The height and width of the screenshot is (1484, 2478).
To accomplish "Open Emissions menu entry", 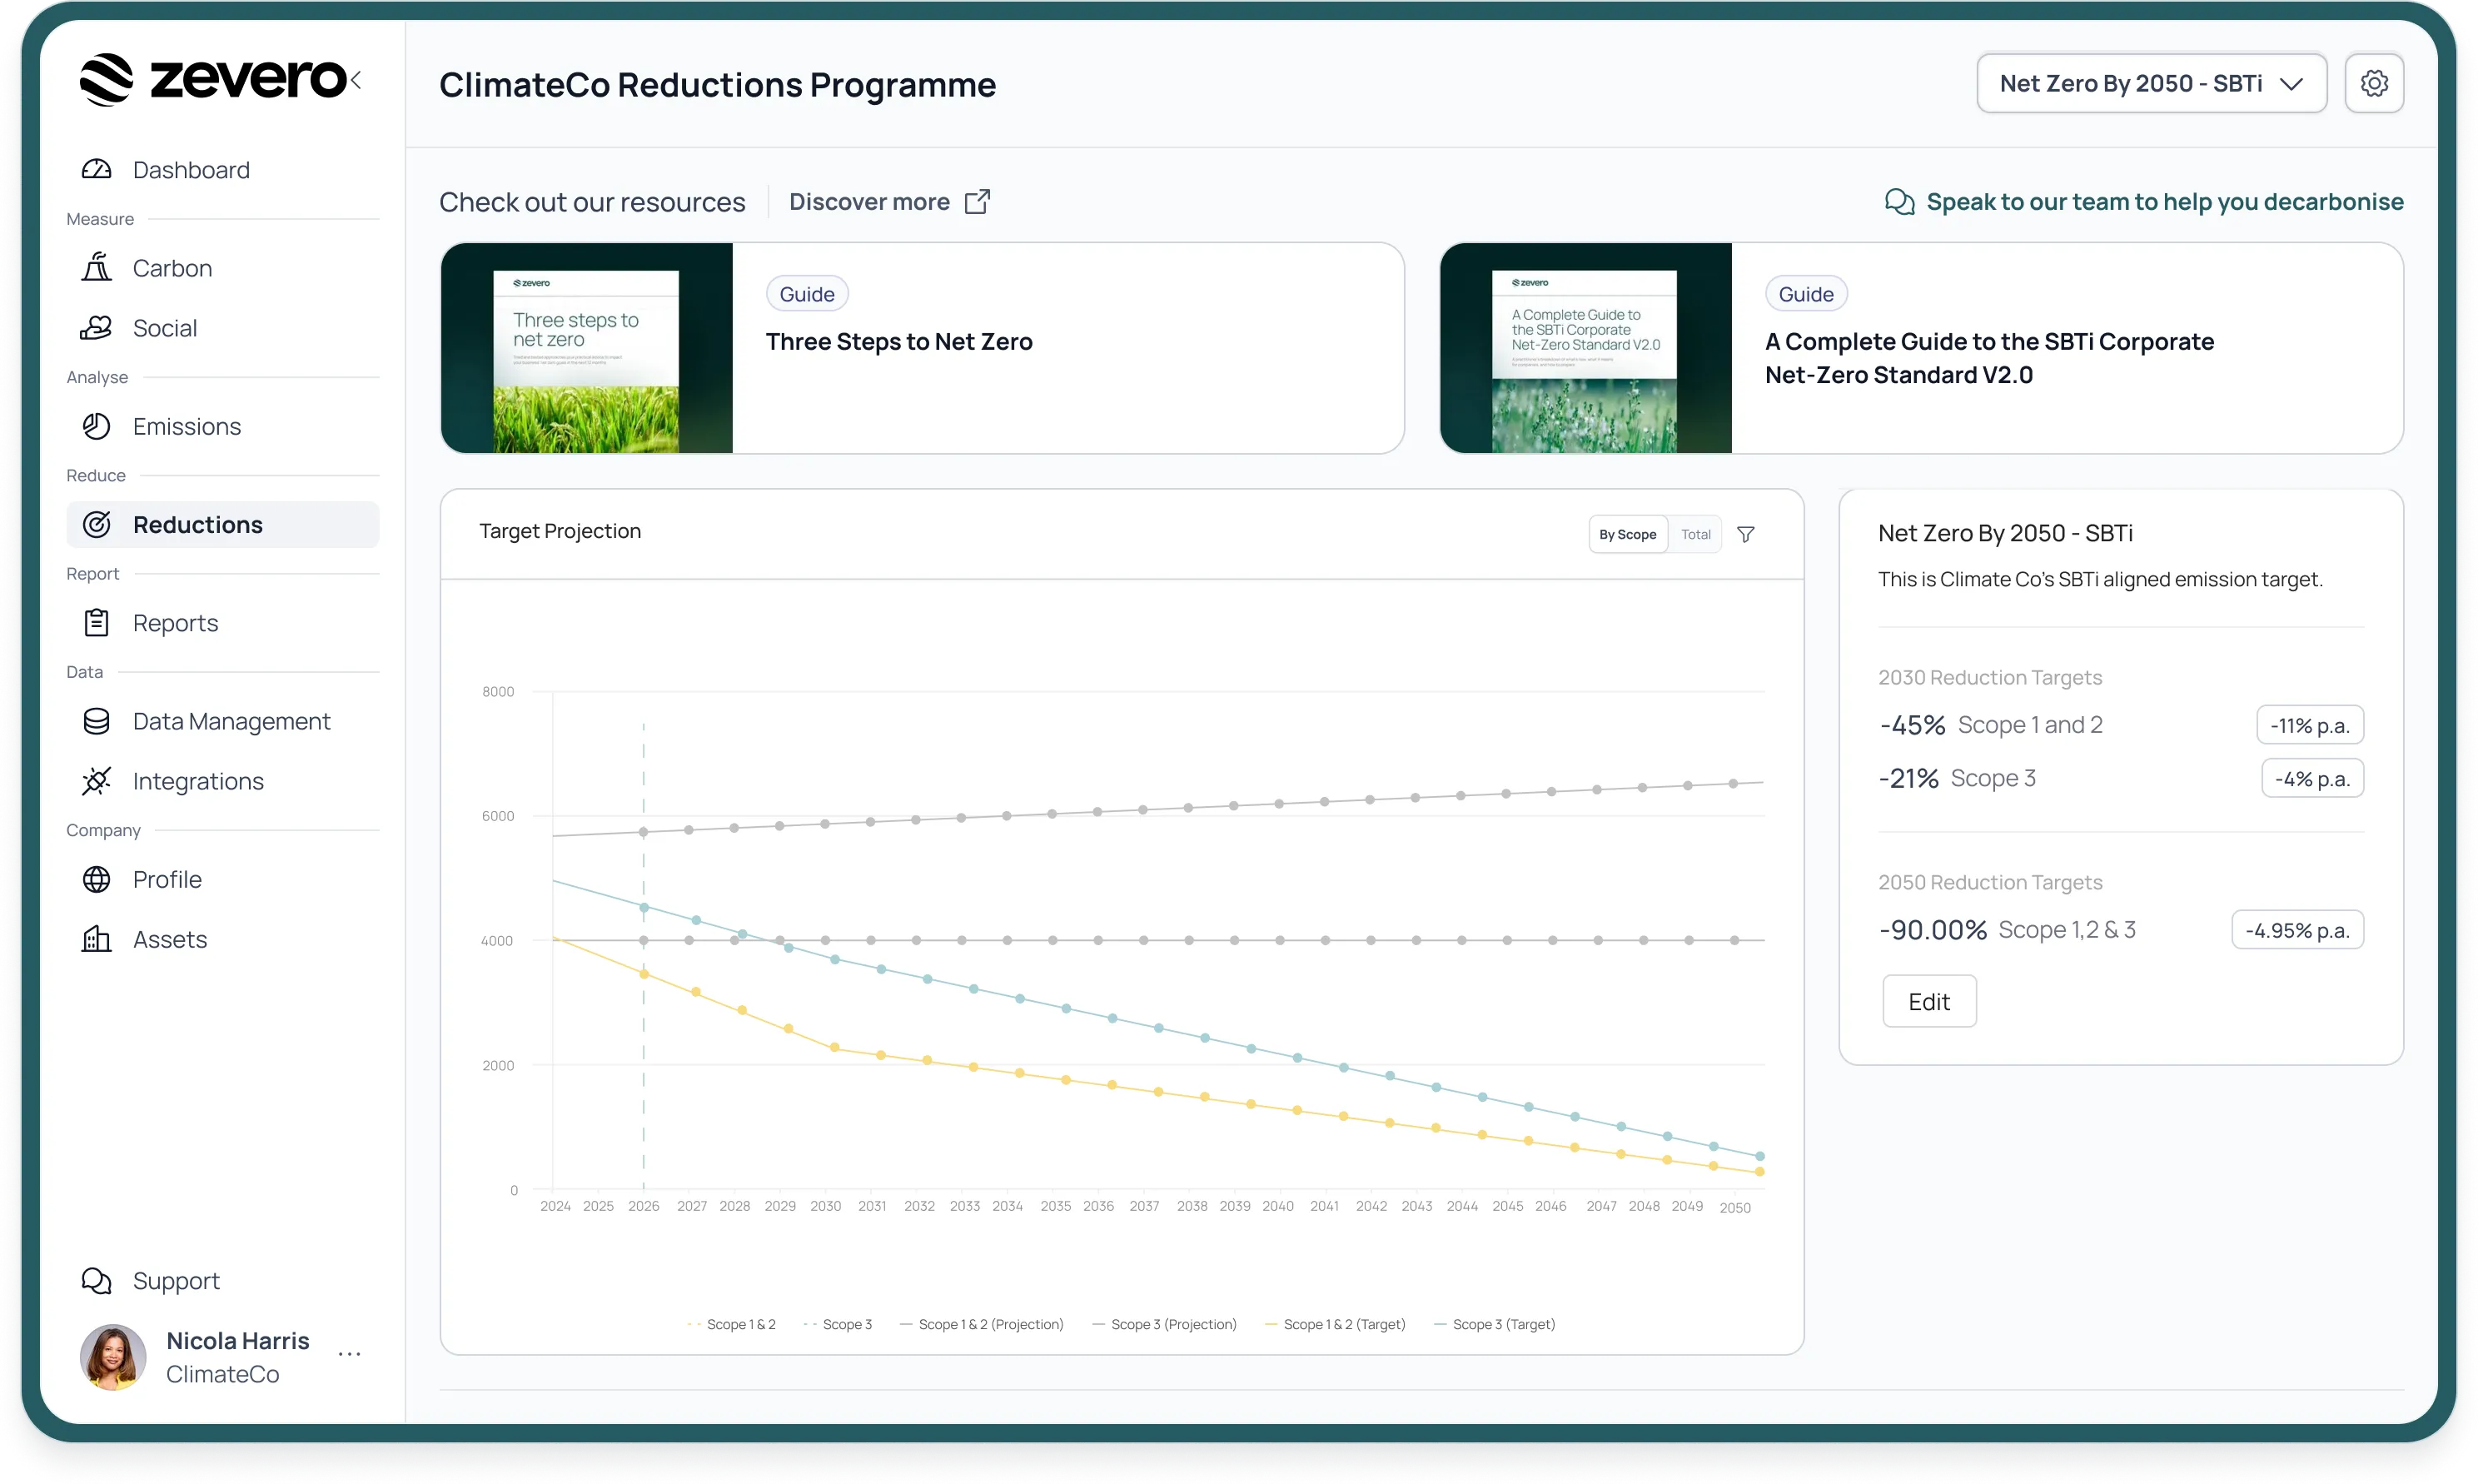I will tap(187, 427).
